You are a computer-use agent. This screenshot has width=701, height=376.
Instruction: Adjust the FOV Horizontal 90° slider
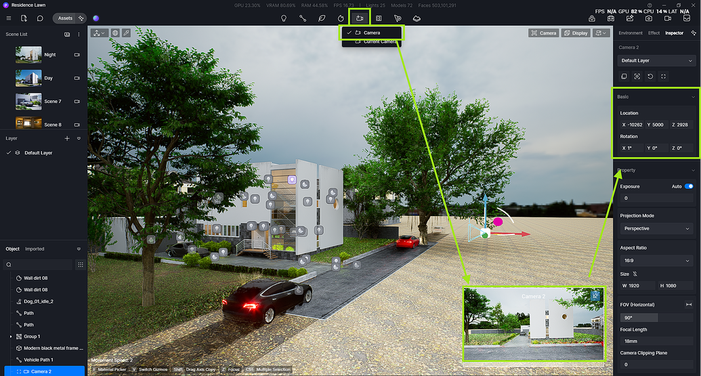pos(656,318)
